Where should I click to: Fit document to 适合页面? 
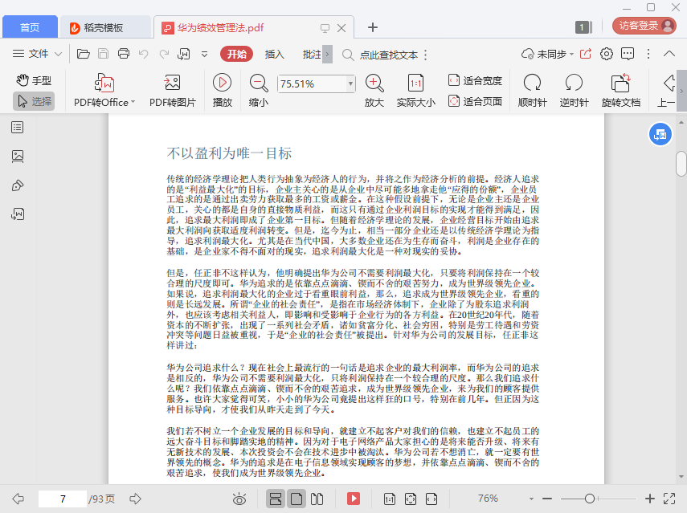point(476,101)
